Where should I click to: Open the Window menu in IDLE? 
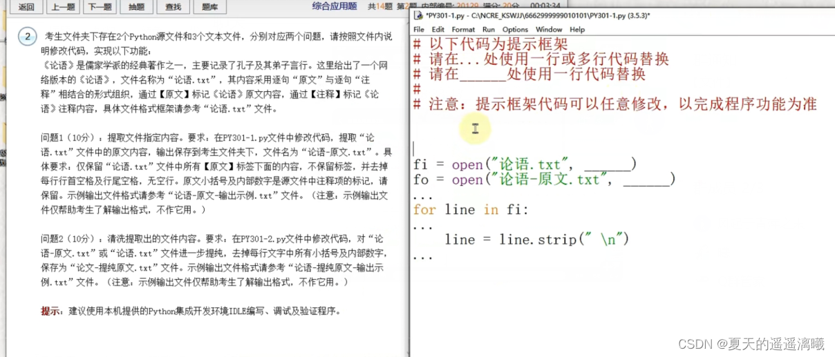(x=549, y=30)
